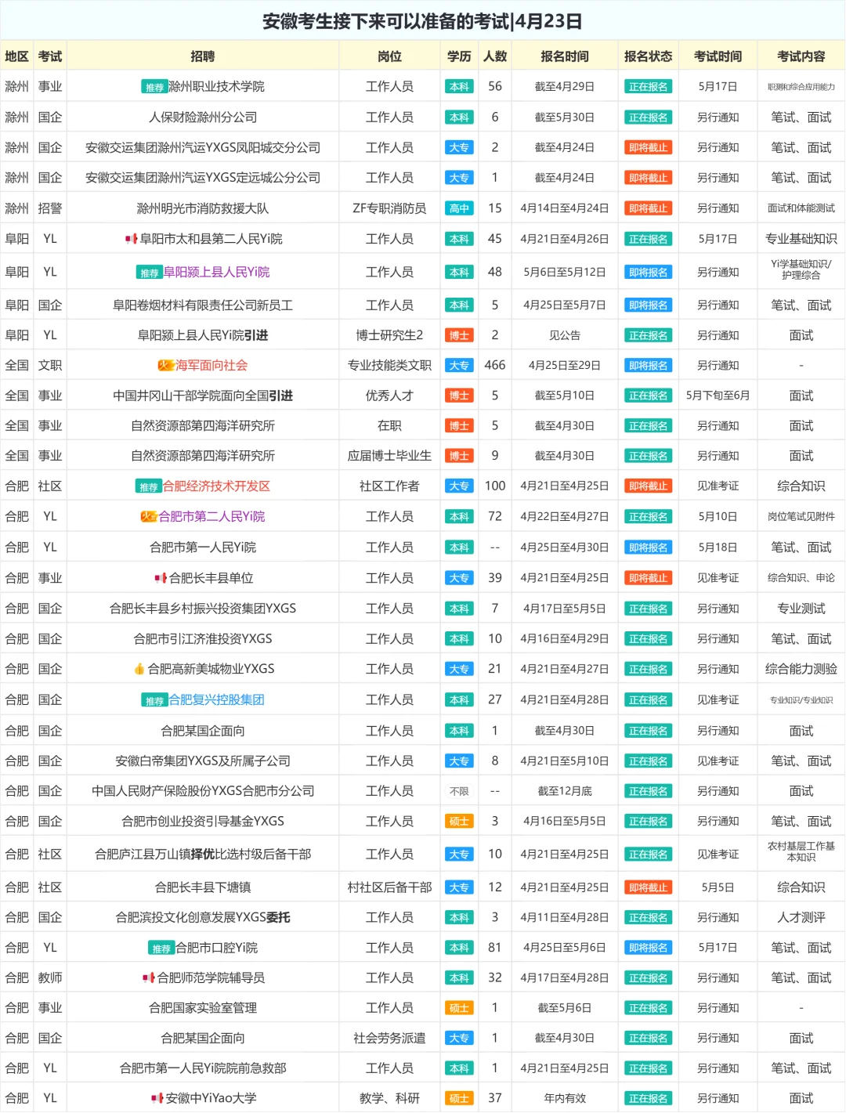Click the thumbs-up icon beside 合肥高新美城物业YXGS
The width and height of the screenshot is (846, 1113).
(x=139, y=667)
